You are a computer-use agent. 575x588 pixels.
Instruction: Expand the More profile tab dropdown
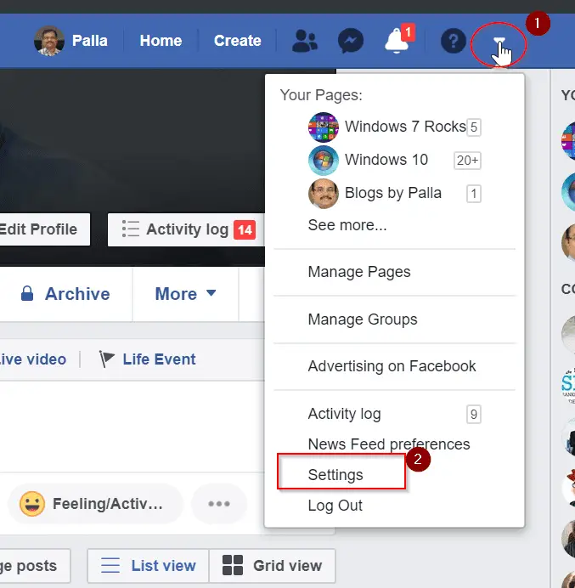(x=185, y=294)
